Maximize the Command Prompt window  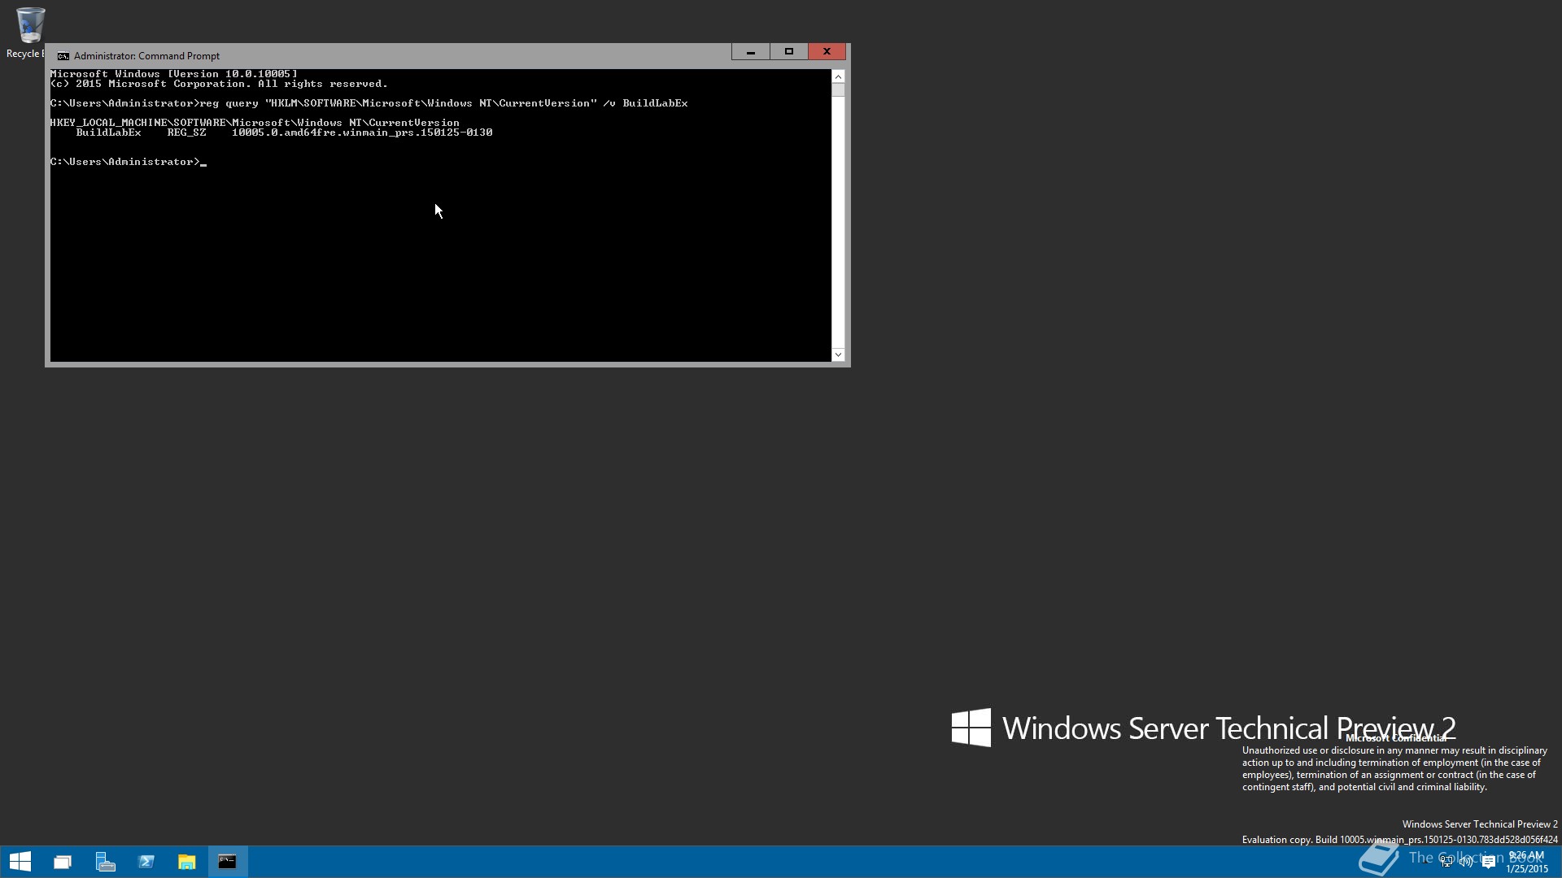click(788, 52)
